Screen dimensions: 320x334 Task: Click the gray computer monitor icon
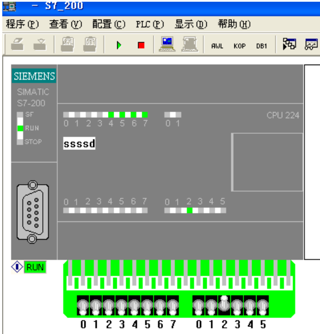[190, 44]
